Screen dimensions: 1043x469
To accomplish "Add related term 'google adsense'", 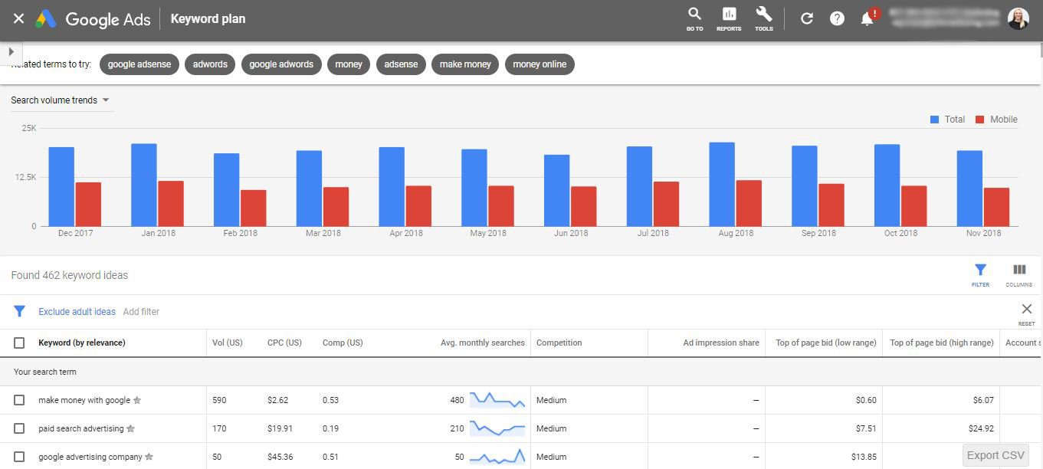I will pos(139,64).
